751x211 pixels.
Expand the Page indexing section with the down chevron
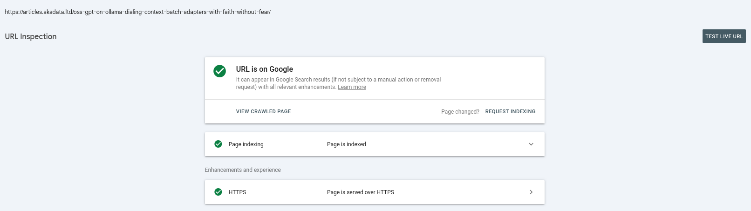click(x=531, y=144)
